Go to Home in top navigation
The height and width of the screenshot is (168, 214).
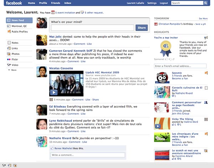31,3
